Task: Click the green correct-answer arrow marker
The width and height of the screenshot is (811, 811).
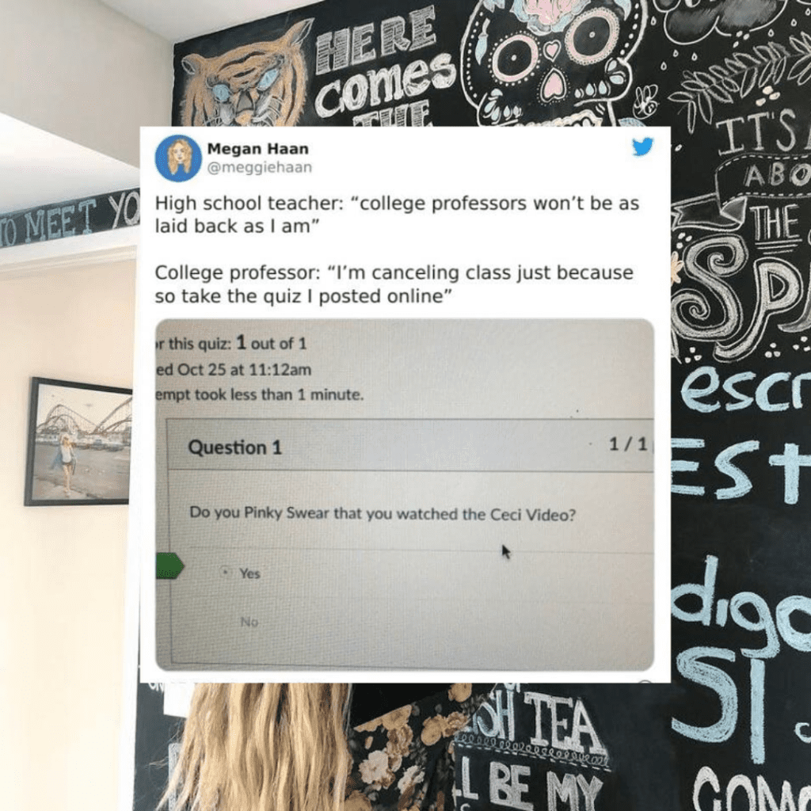Action: coord(169,565)
